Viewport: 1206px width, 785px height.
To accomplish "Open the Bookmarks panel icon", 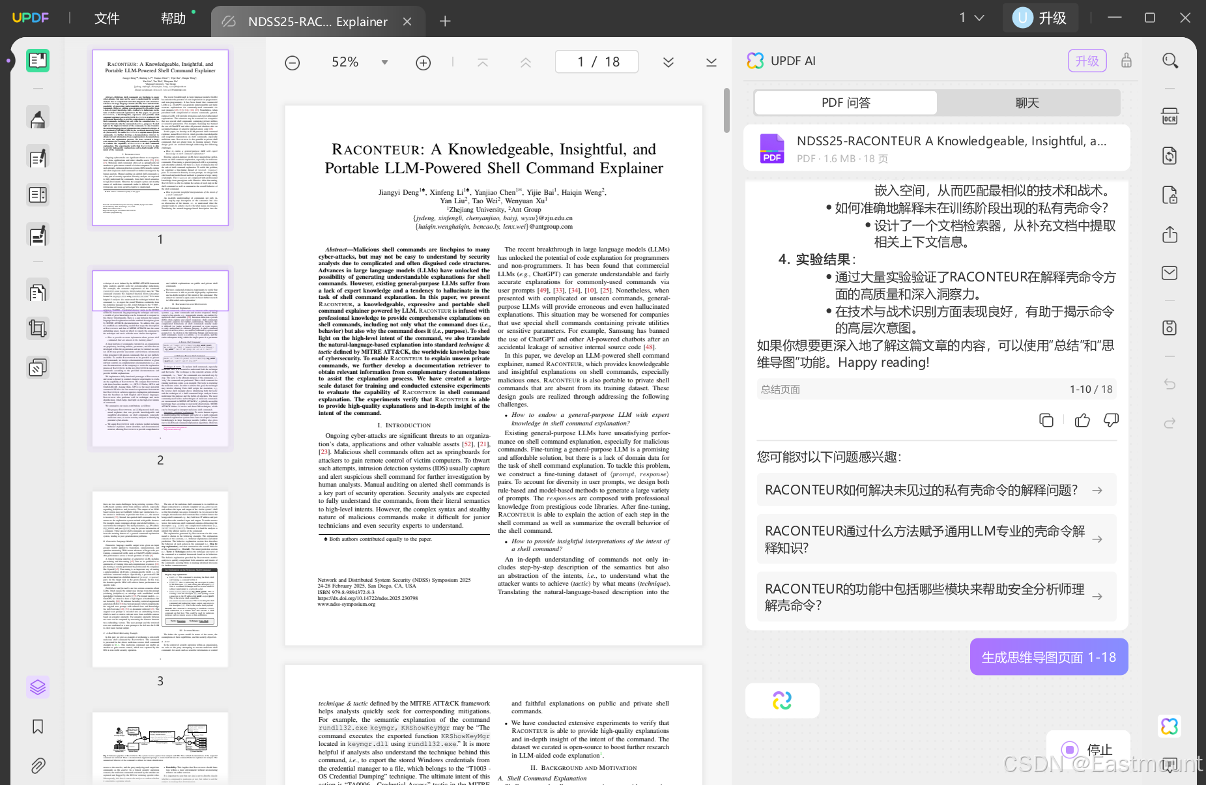I will 38,726.
